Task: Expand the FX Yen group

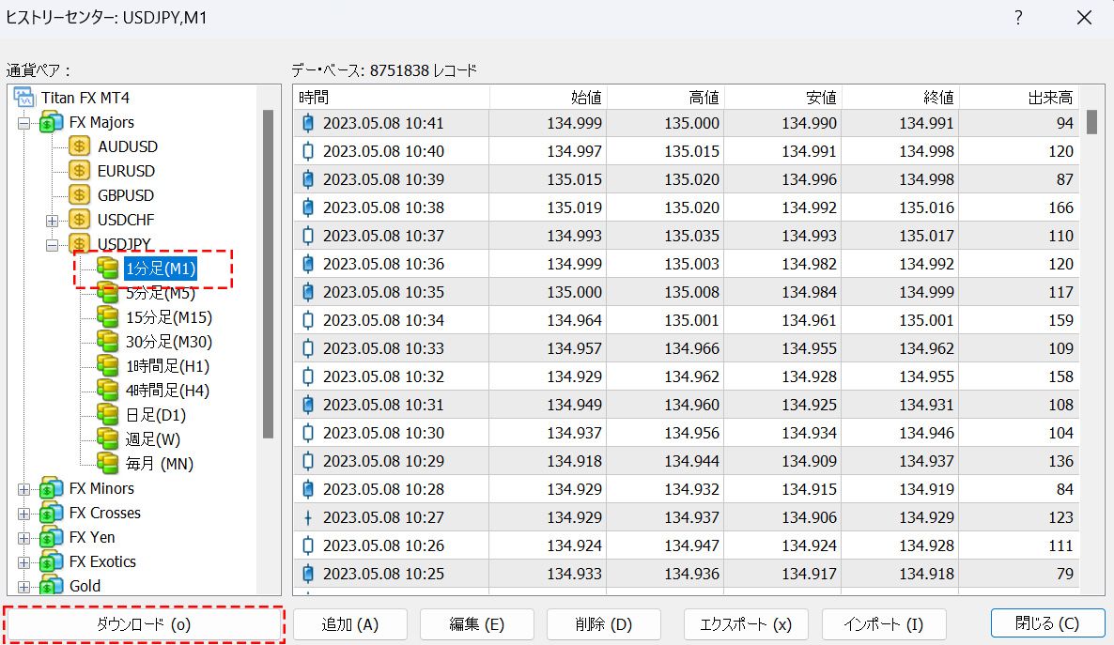Action: [24, 538]
